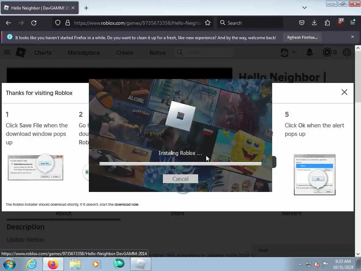The image size is (361, 271).
Task: Open the Marketplace nav item
Action: pyautogui.click(x=84, y=53)
